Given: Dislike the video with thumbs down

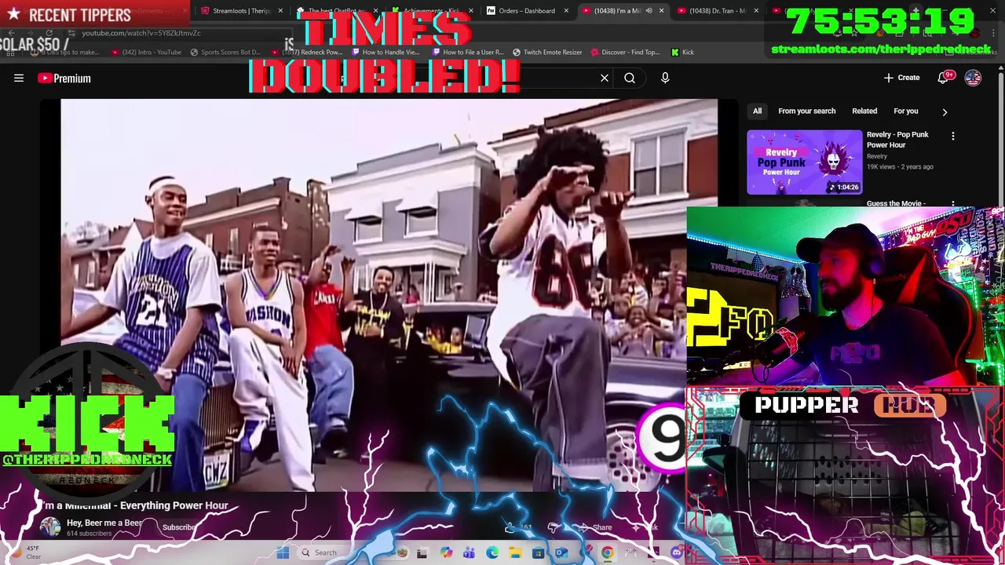Looking at the screenshot, I should (x=554, y=527).
